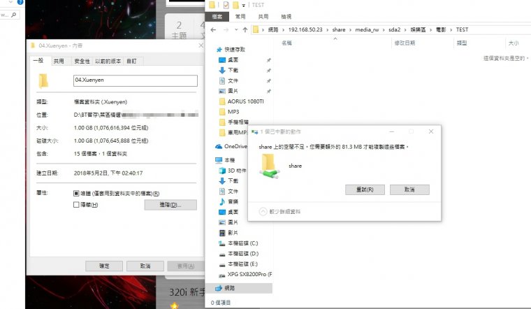Expand the chevron after media_rw in address bar
531x309 pixels.
(384, 30)
